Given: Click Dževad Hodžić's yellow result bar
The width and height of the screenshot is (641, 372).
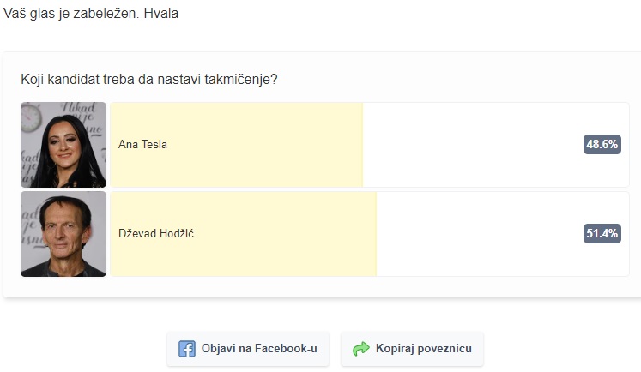Looking at the screenshot, I should pos(244,234).
